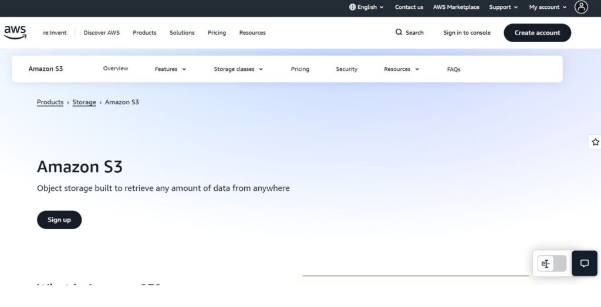Select the Security tab

[346, 69]
